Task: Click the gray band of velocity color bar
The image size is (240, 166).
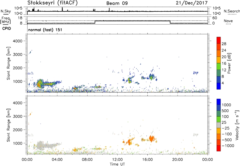Action: [219, 125]
